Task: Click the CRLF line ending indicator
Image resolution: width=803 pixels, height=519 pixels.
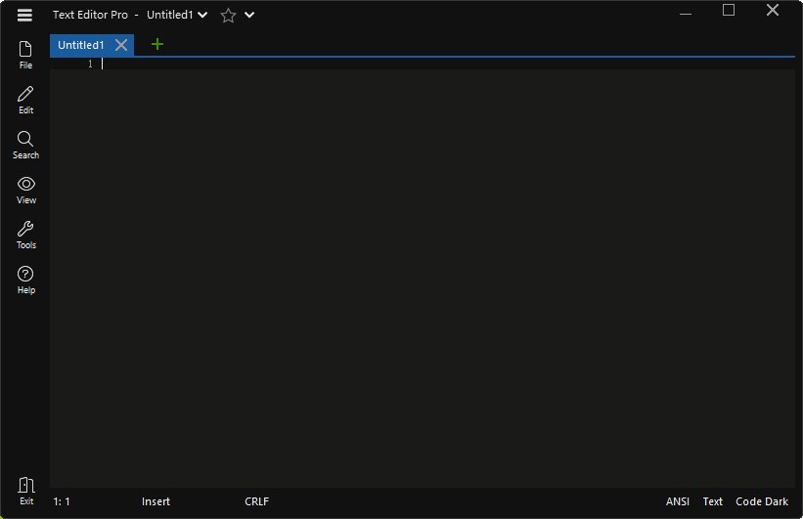Action: pos(256,501)
